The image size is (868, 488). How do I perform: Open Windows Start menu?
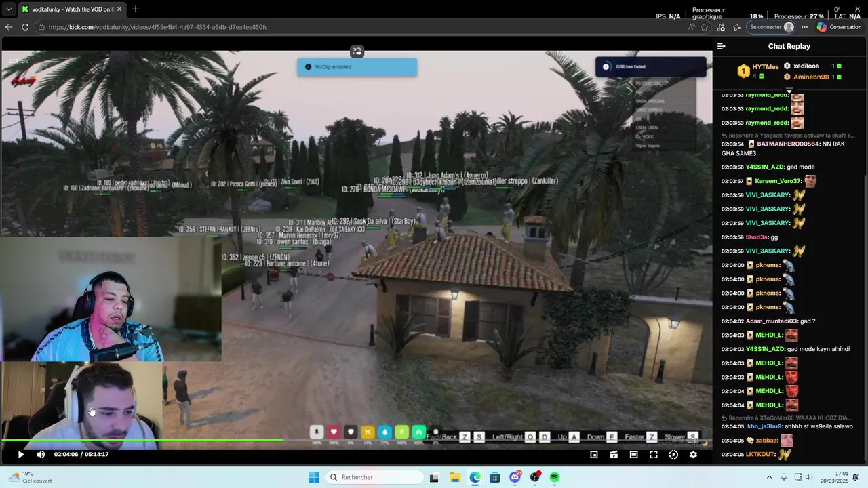tap(314, 477)
